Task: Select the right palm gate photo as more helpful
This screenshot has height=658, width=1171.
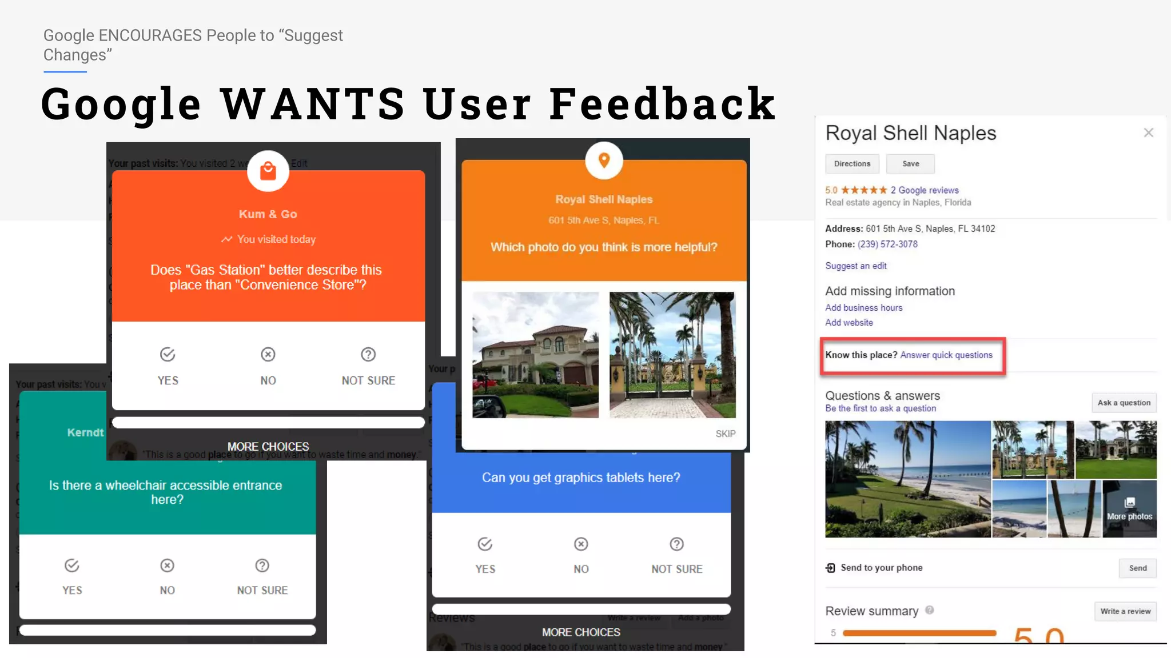Action: [672, 355]
